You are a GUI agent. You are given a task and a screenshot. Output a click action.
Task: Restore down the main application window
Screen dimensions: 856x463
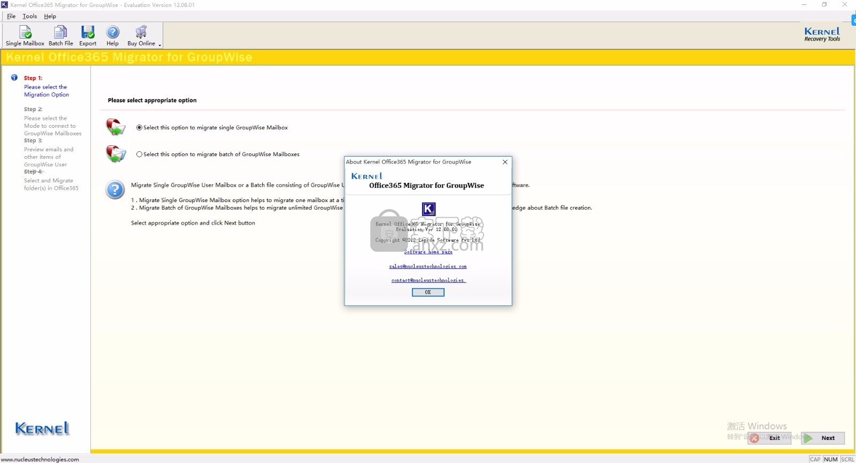click(x=824, y=5)
